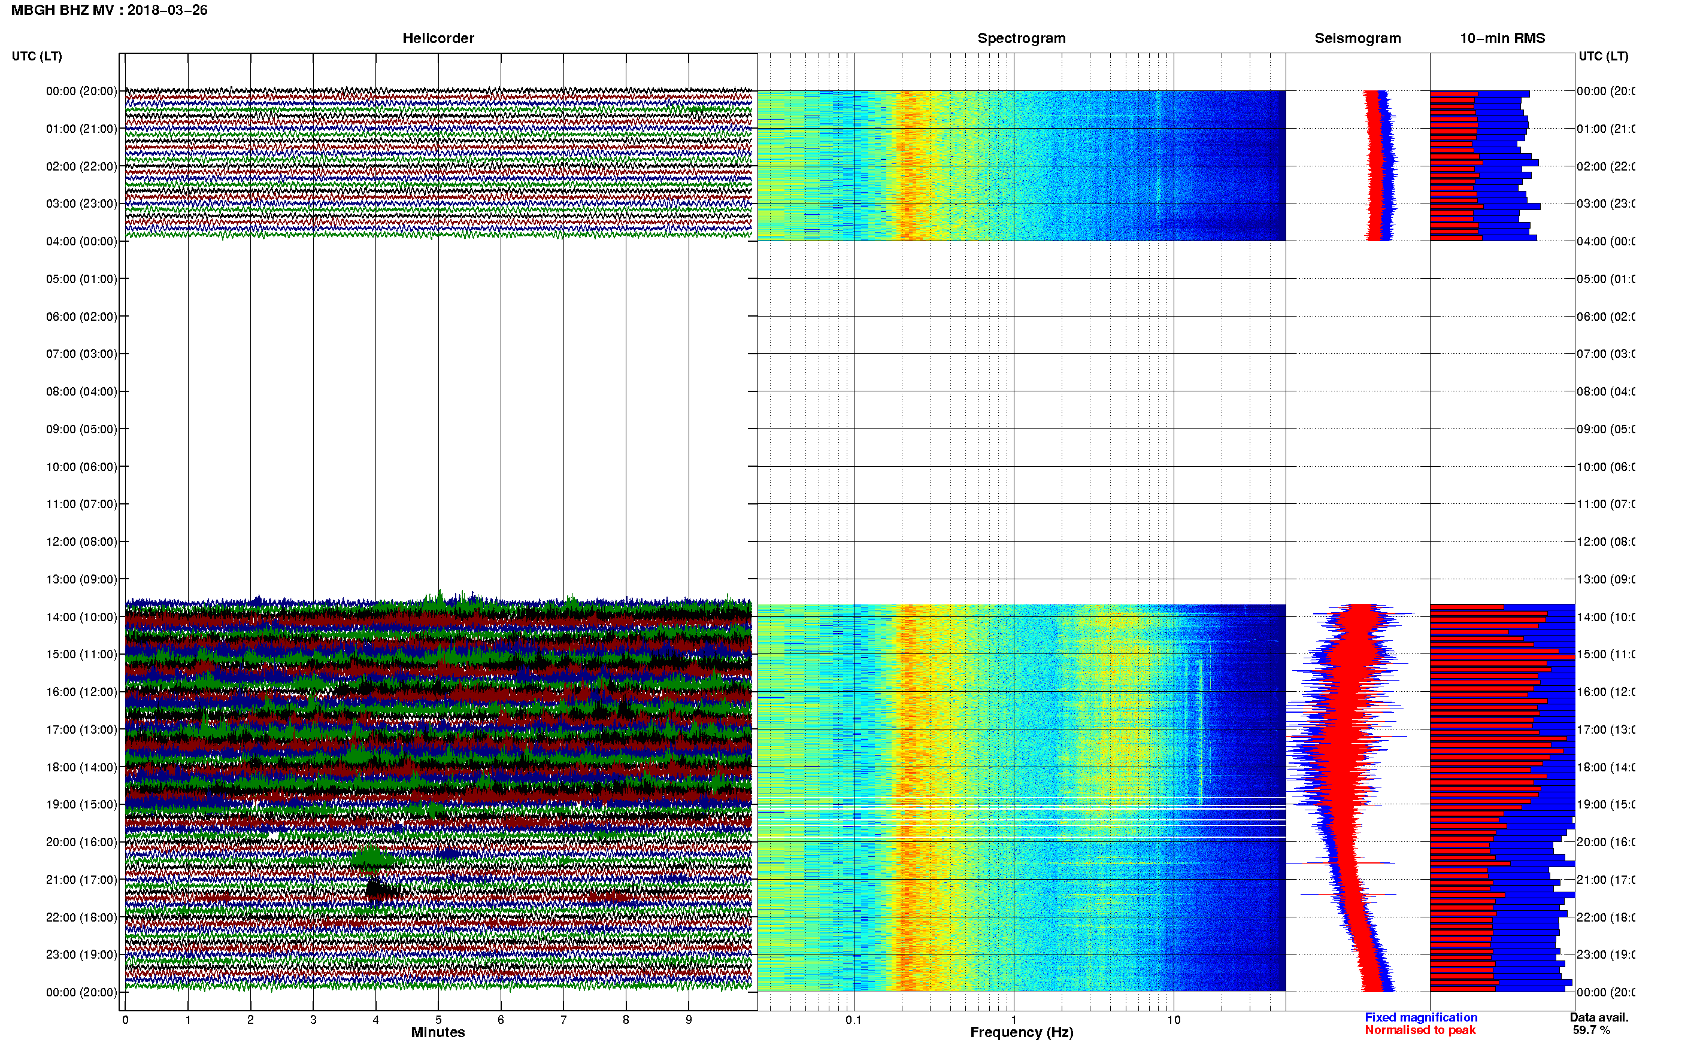The image size is (1703, 1064).
Task: Select the '10-min RMS' panel heading
Action: coord(1502,38)
